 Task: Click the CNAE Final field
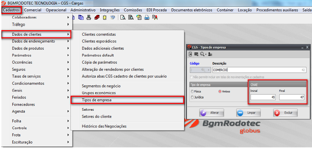click(292, 97)
